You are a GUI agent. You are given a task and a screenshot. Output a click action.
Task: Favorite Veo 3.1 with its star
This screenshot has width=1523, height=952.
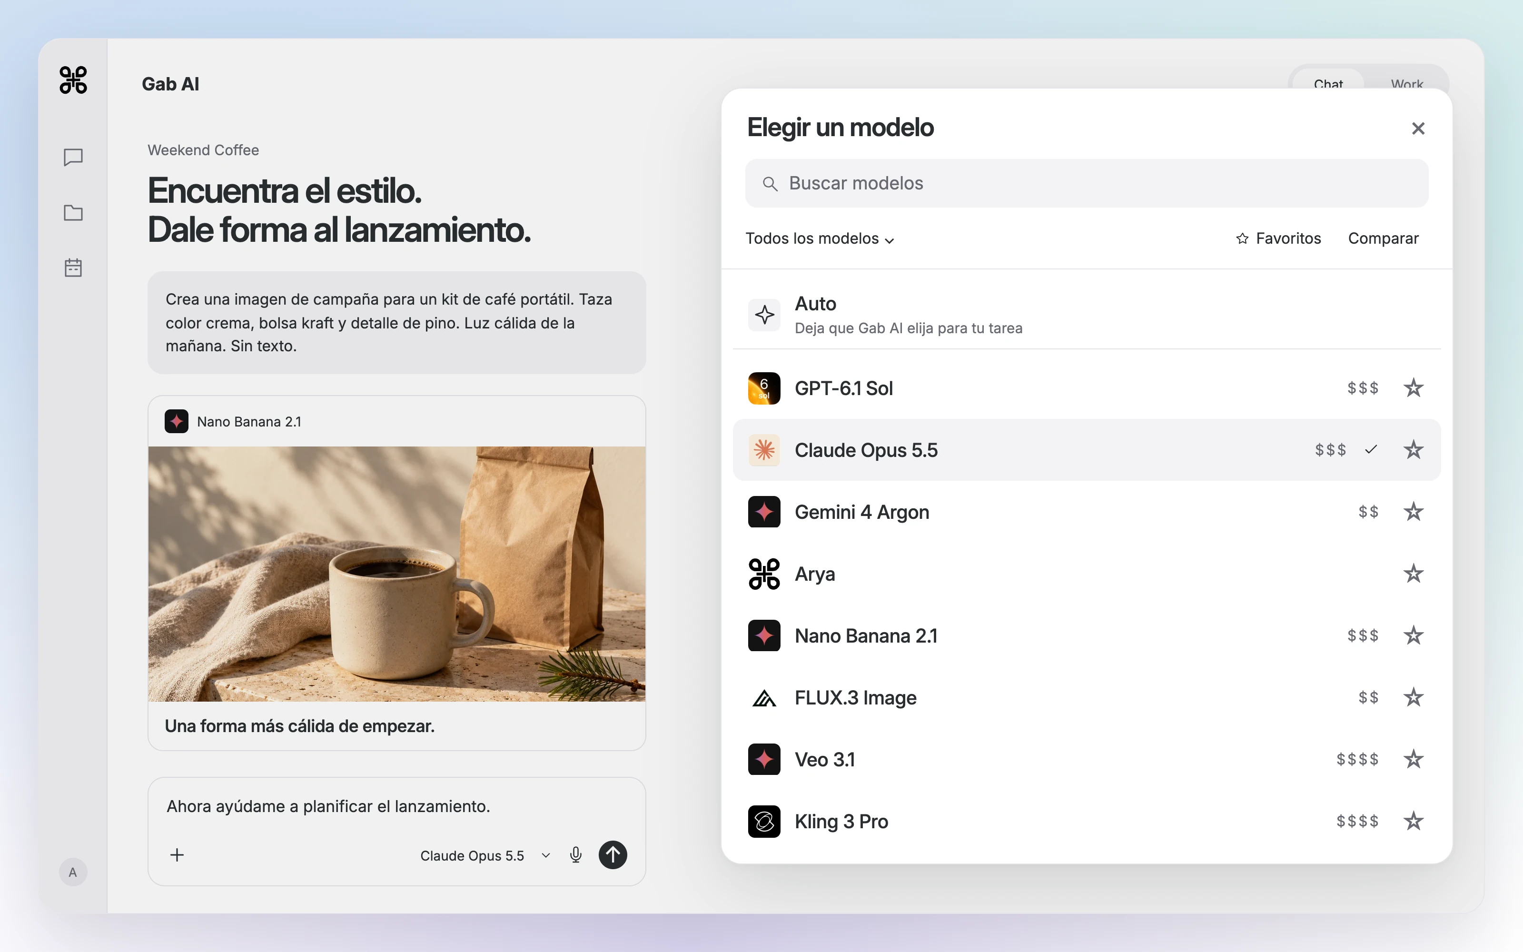point(1414,759)
